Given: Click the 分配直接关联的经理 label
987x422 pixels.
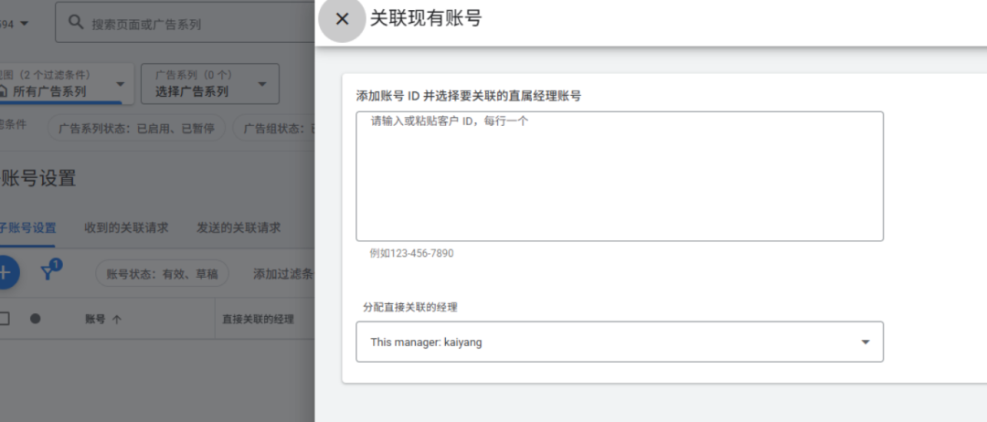Looking at the screenshot, I should point(410,308).
